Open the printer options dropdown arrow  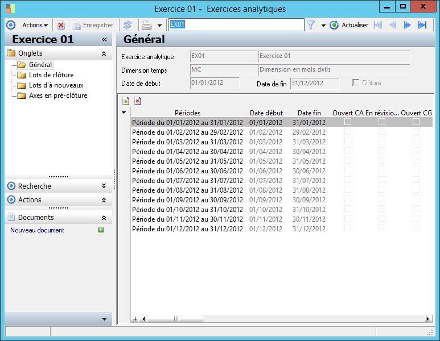pyautogui.click(x=160, y=26)
